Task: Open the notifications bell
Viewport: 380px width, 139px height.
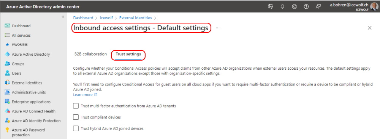Action: [282, 7]
